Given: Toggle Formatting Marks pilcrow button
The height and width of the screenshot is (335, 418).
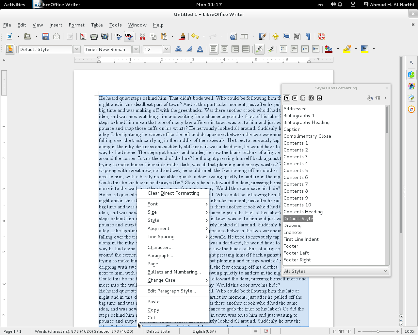Looking at the screenshot, I should coord(308,36).
